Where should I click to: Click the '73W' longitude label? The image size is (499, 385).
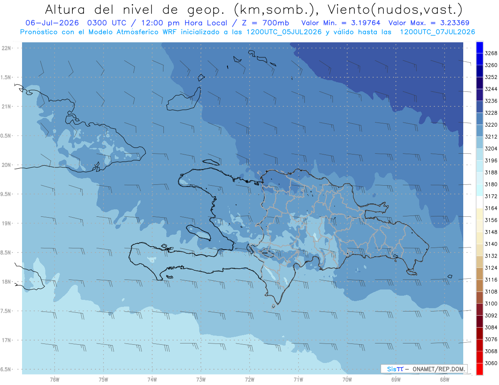click(x=201, y=379)
